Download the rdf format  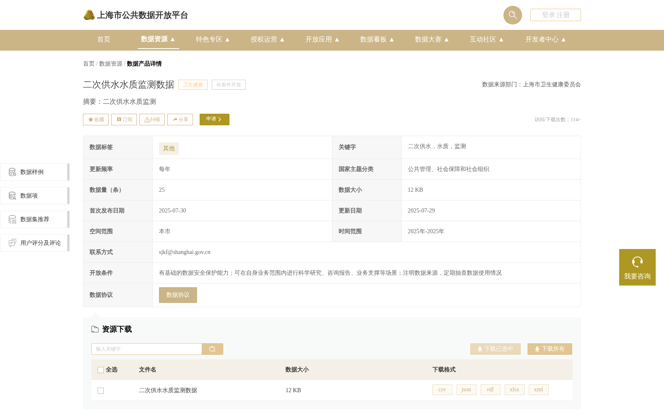(x=491, y=390)
